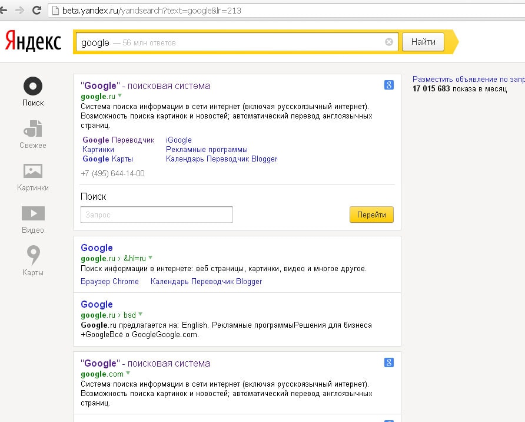Screen dimensions: 525x422
Task: Expand arrow next to &hl=ru result
Action: (150, 258)
